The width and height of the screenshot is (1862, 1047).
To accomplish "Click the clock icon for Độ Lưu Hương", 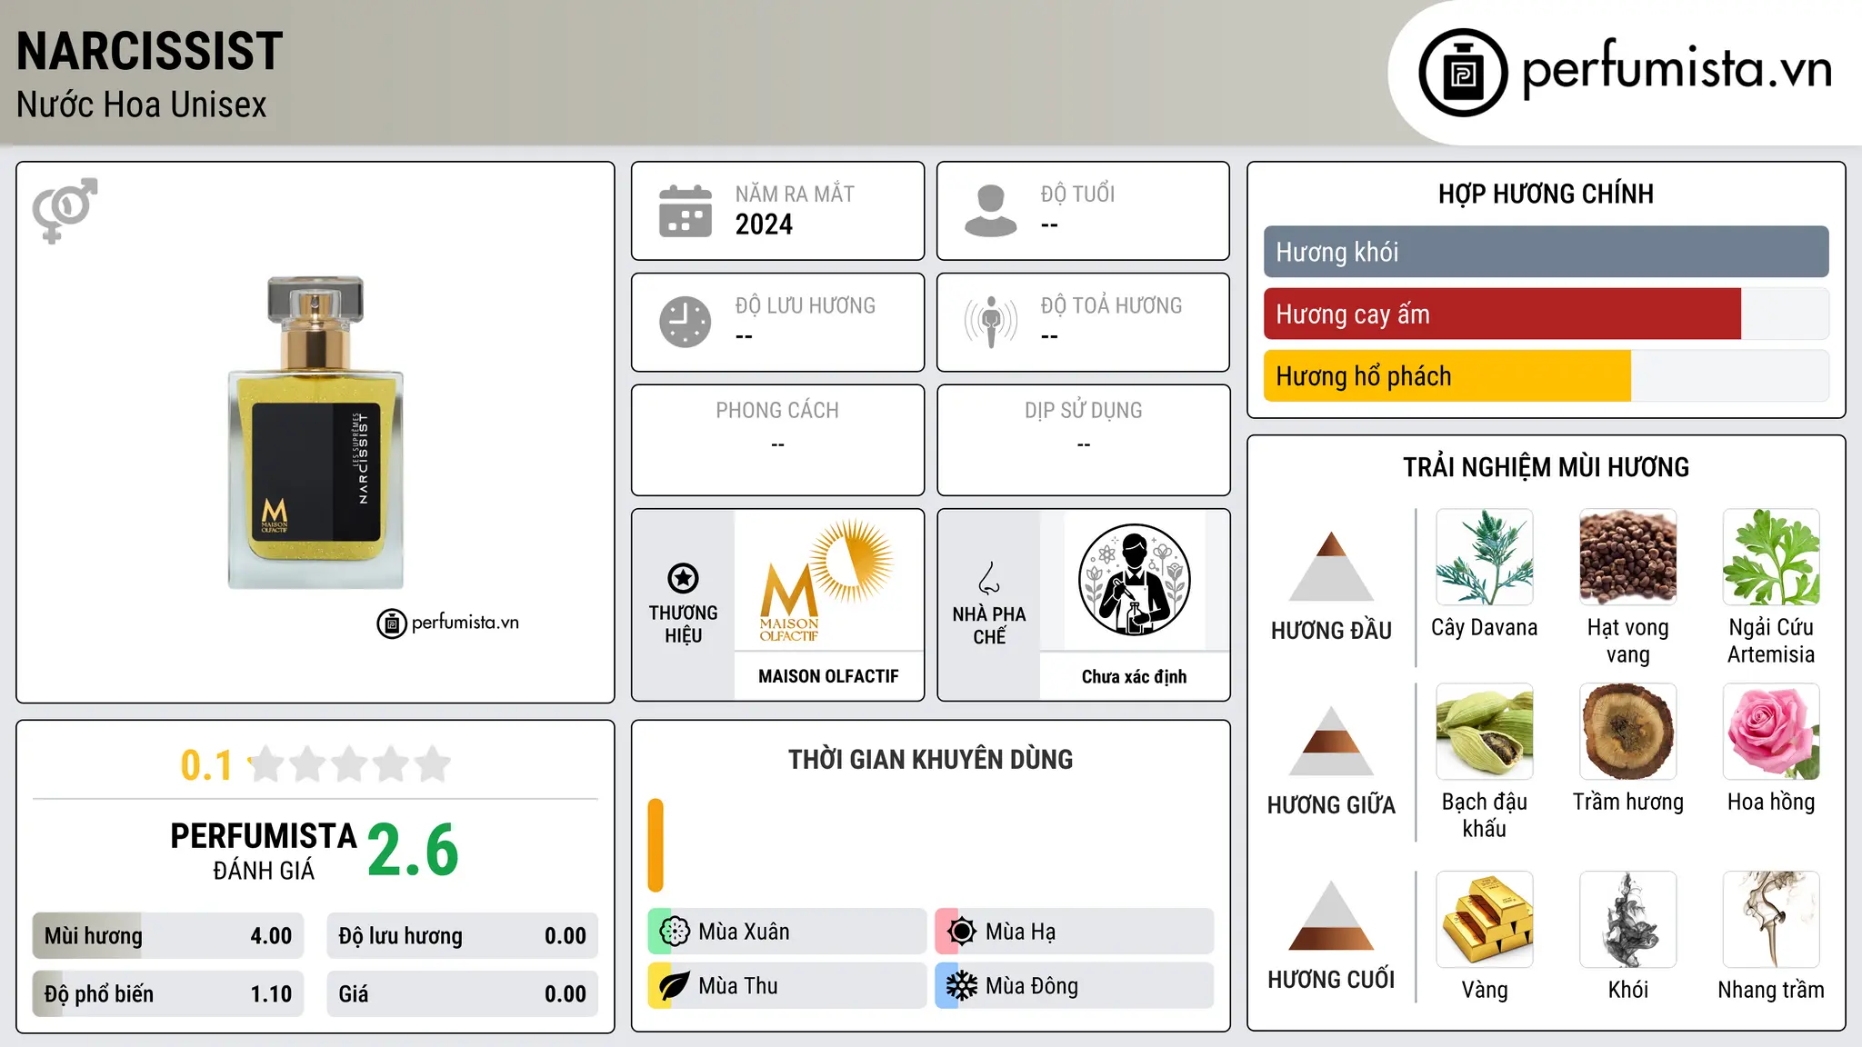I will [686, 322].
